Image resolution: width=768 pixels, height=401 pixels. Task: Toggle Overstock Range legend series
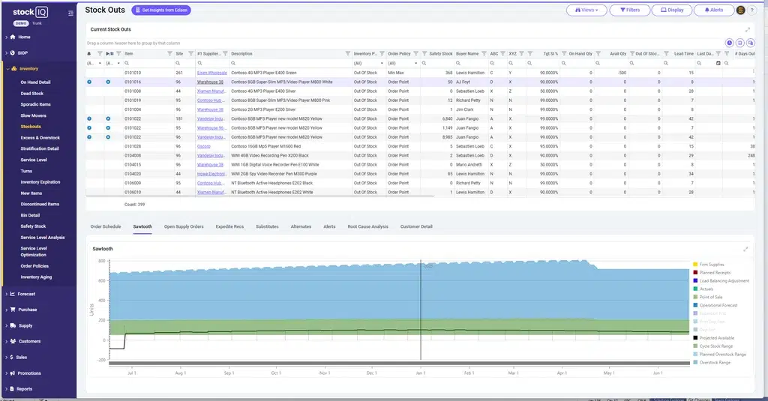pyautogui.click(x=712, y=363)
